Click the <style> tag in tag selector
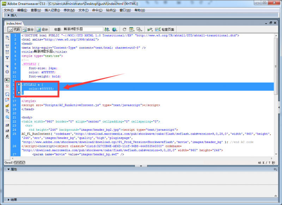The image size is (282, 205). tap(20, 162)
